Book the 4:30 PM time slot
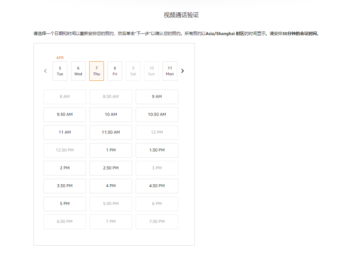 tap(157, 186)
